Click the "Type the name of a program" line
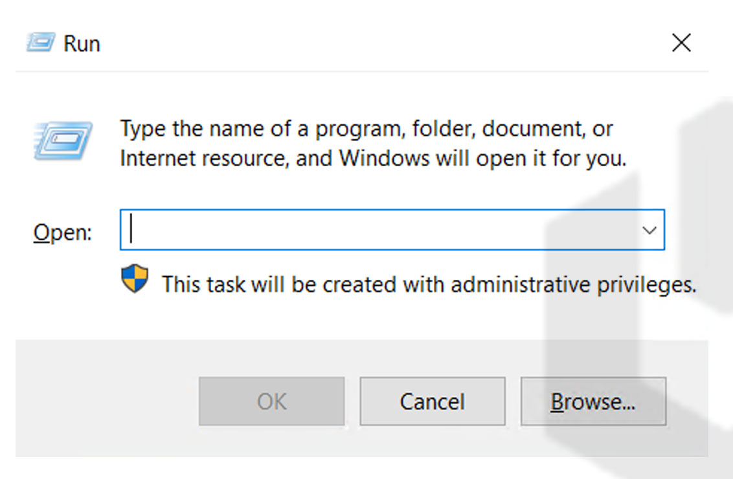The width and height of the screenshot is (733, 479). 366,129
